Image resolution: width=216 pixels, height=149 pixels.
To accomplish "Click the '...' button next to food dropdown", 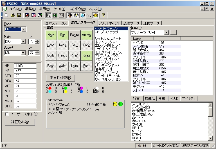I will click(x=173, y=33).
